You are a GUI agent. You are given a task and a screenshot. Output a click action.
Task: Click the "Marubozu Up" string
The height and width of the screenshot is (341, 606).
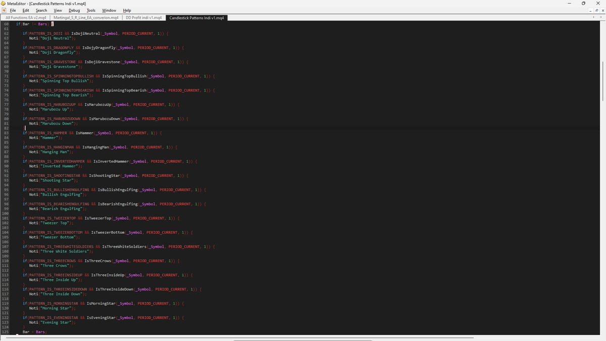click(x=54, y=109)
